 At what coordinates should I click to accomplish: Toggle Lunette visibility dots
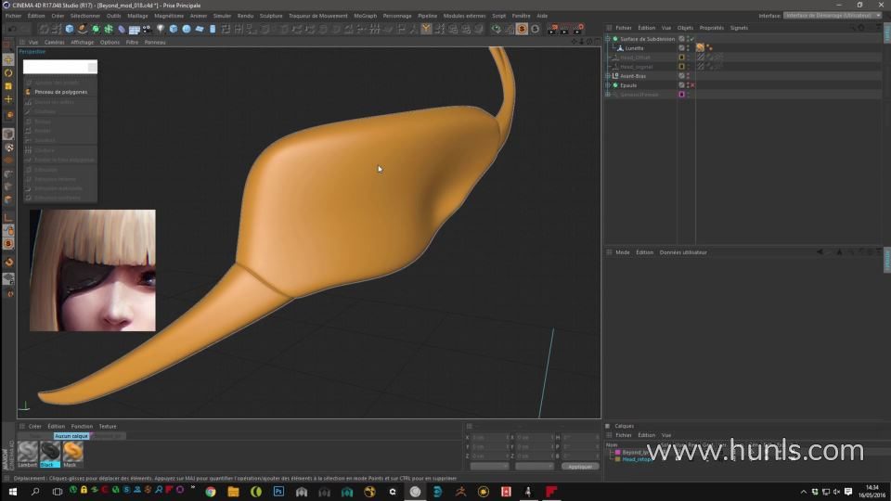(x=688, y=48)
